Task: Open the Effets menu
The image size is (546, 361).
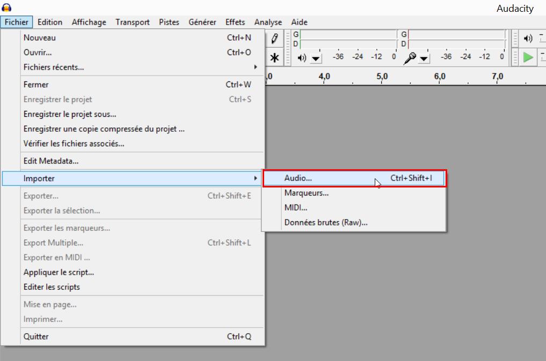Action: 235,22
